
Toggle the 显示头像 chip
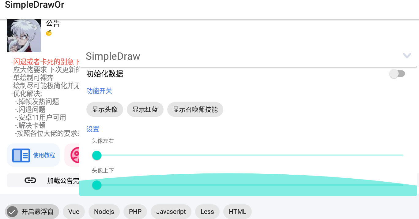tap(105, 109)
